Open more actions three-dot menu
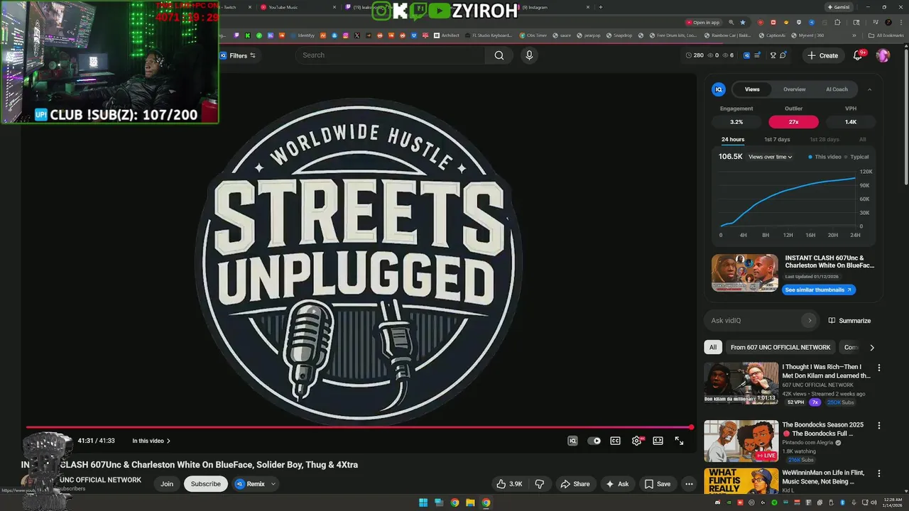 click(689, 484)
